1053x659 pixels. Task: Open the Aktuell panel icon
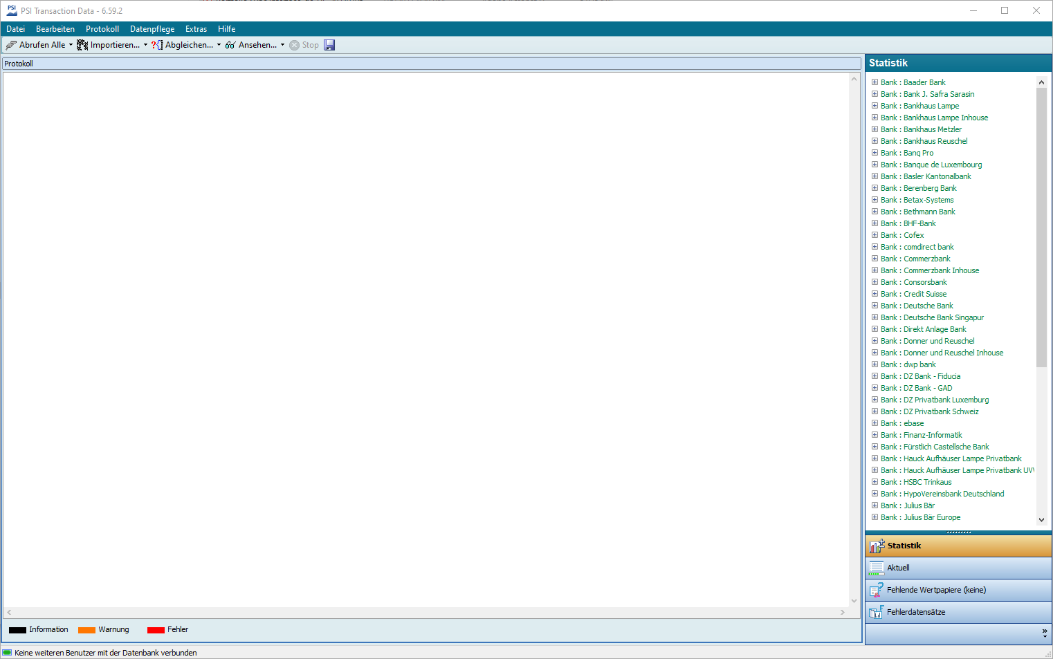pos(877,568)
